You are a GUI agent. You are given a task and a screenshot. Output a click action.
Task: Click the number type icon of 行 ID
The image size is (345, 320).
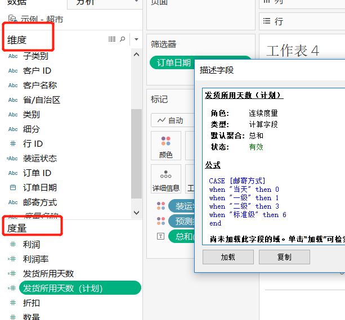point(13,144)
